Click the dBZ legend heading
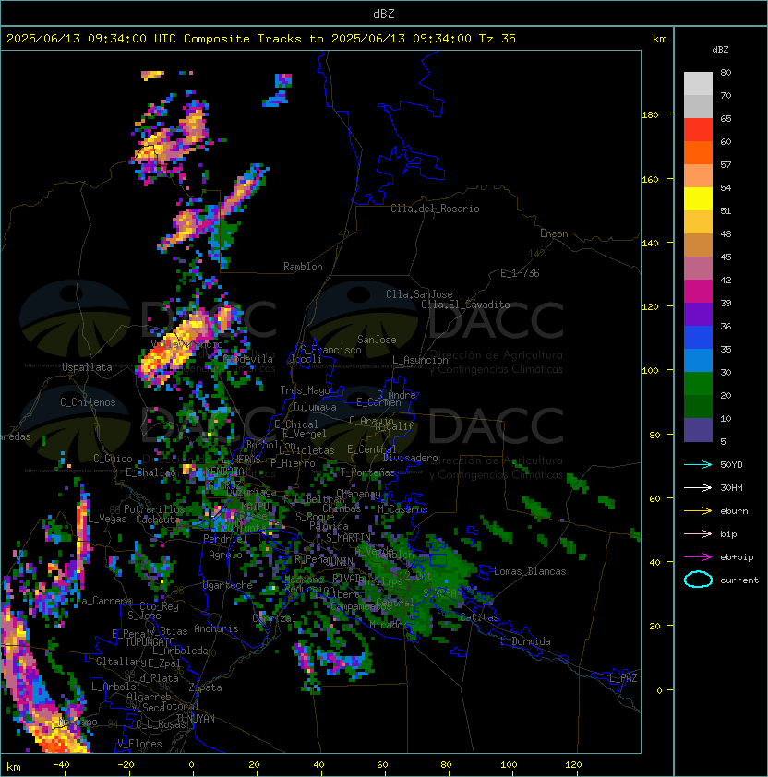 (720, 50)
